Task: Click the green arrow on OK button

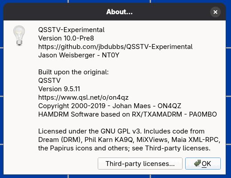Action: pos(197,163)
